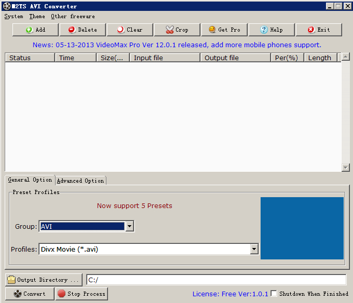
Task: Open the System menu
Action: [13, 17]
